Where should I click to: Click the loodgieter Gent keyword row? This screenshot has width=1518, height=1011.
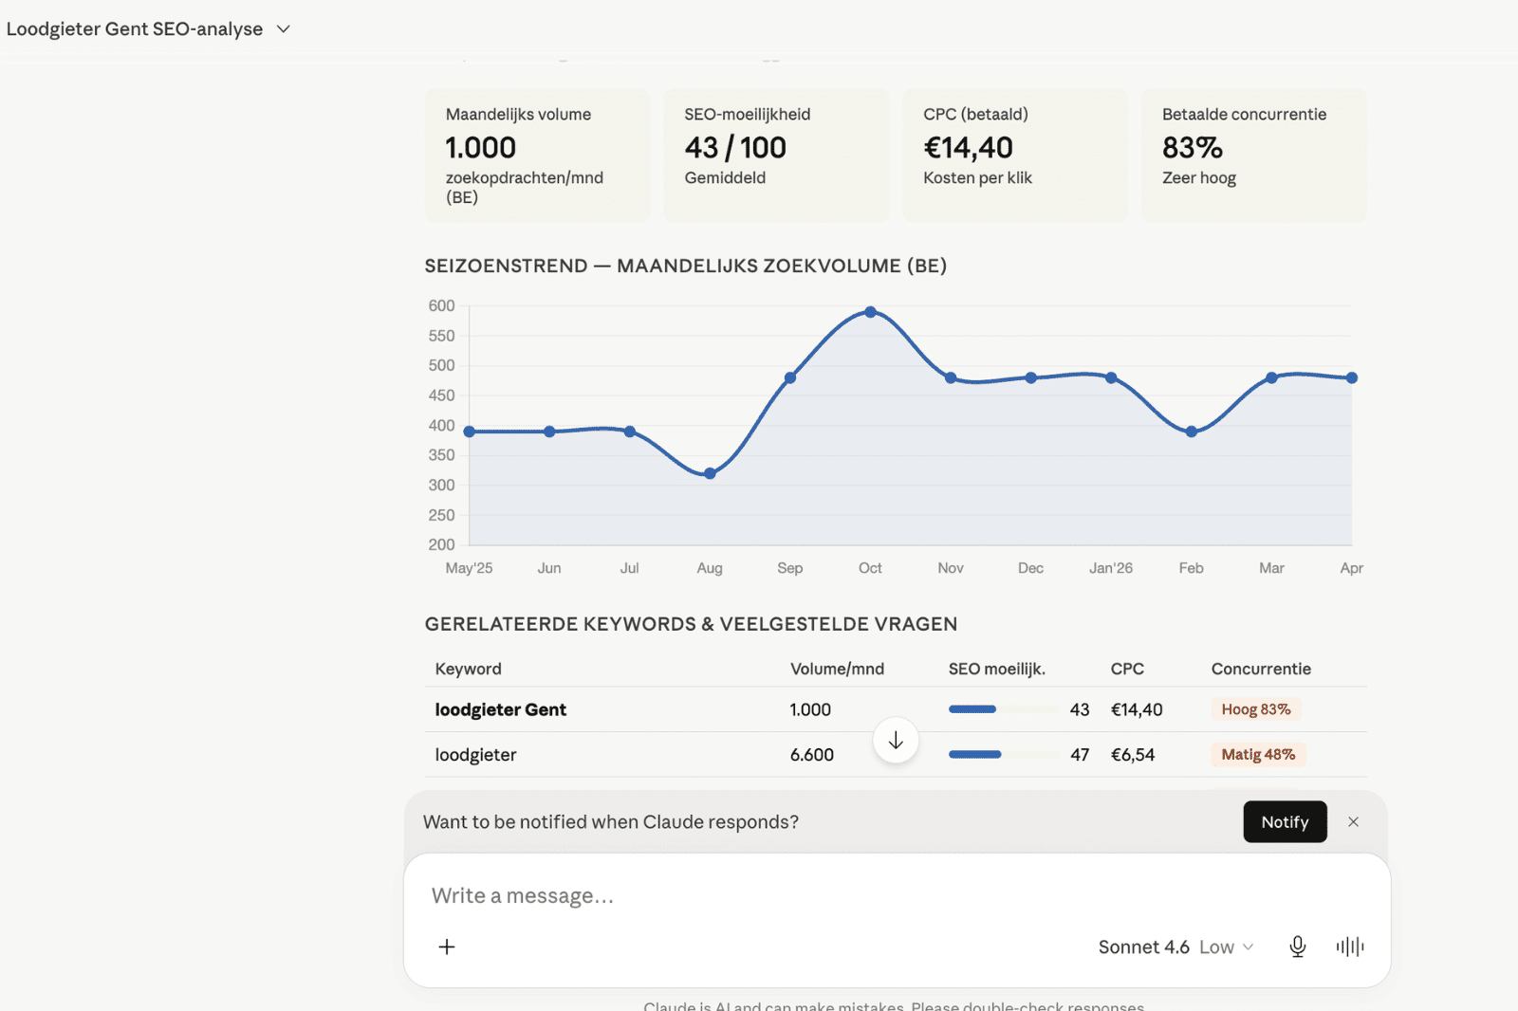pos(896,709)
